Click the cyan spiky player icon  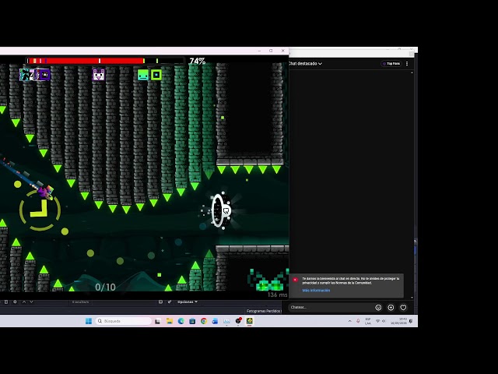point(26,75)
